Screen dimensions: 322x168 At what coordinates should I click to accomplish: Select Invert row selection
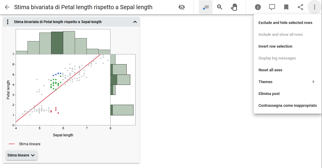(x=275, y=46)
